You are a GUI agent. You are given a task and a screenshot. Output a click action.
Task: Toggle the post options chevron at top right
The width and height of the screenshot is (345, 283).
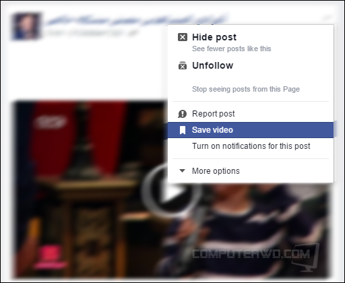click(327, 18)
